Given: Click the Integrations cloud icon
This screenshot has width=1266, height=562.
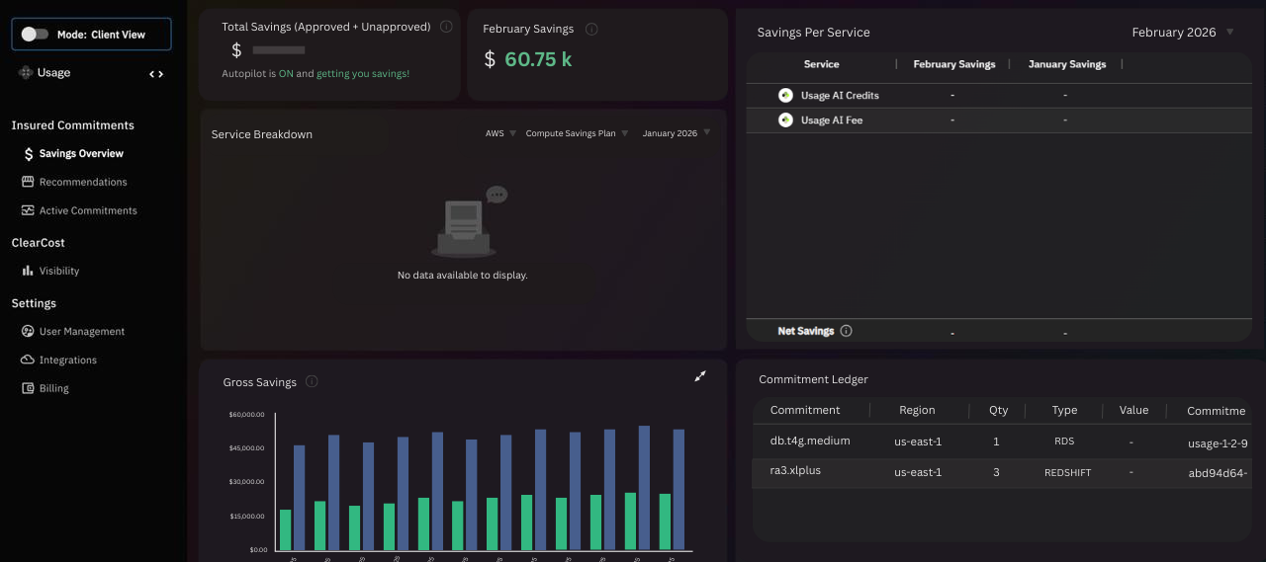Looking at the screenshot, I should tap(28, 361).
